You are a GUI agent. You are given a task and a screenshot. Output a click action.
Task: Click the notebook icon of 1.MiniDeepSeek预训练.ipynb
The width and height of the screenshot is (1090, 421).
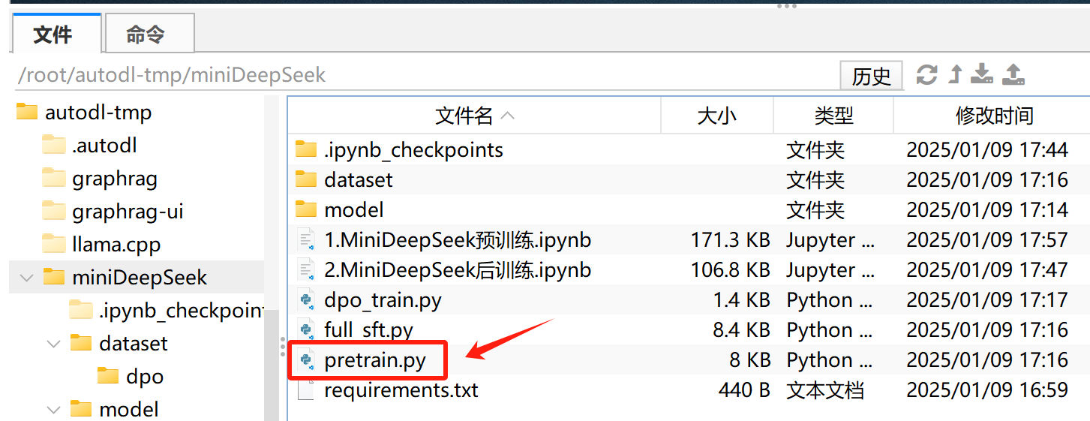(x=306, y=240)
